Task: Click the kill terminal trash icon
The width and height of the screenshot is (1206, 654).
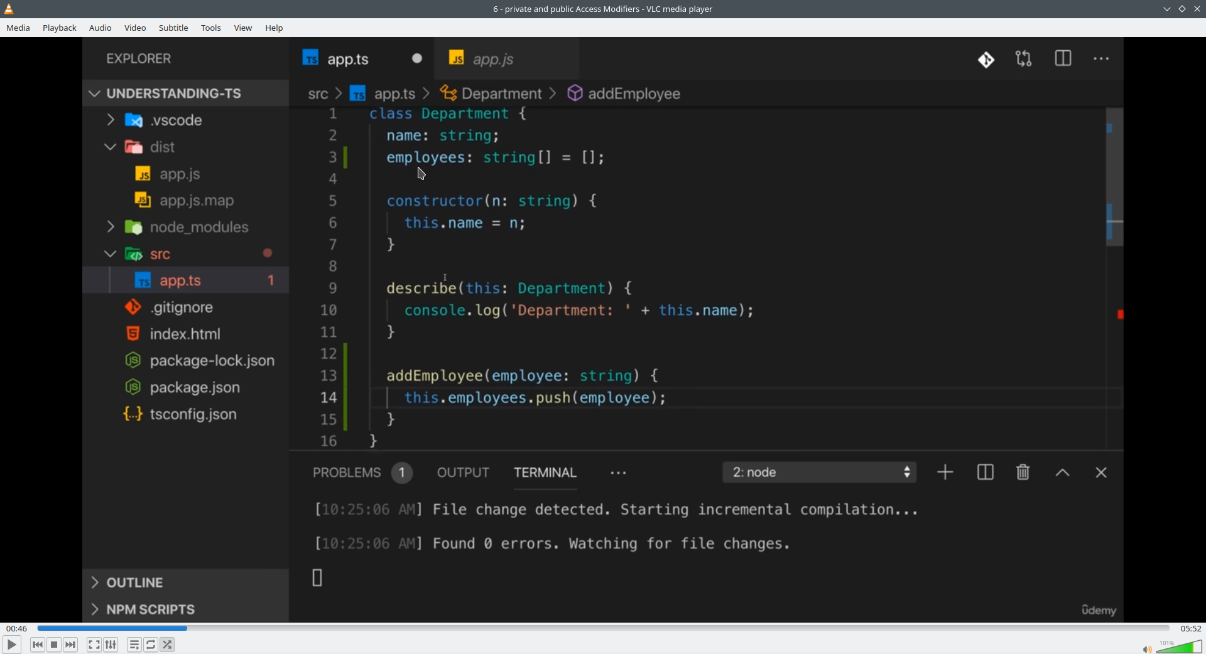Action: pos(1023,473)
